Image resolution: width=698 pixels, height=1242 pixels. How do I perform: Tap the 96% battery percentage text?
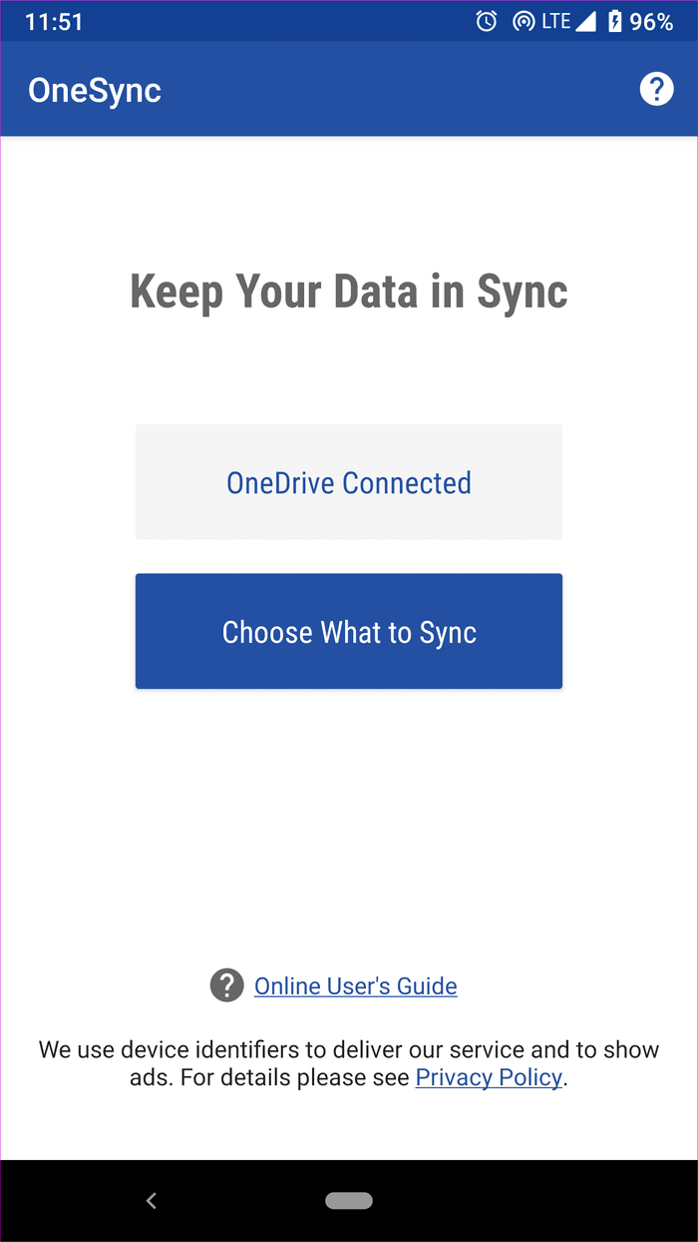tap(651, 22)
